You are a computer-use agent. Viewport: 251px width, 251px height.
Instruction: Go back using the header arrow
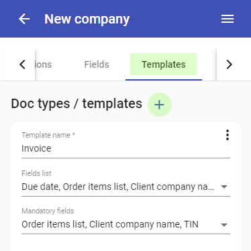tap(24, 19)
